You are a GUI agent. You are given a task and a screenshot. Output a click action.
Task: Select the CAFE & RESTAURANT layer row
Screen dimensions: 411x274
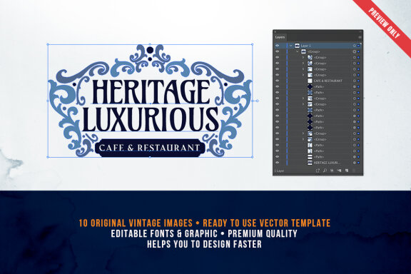tap(318, 81)
